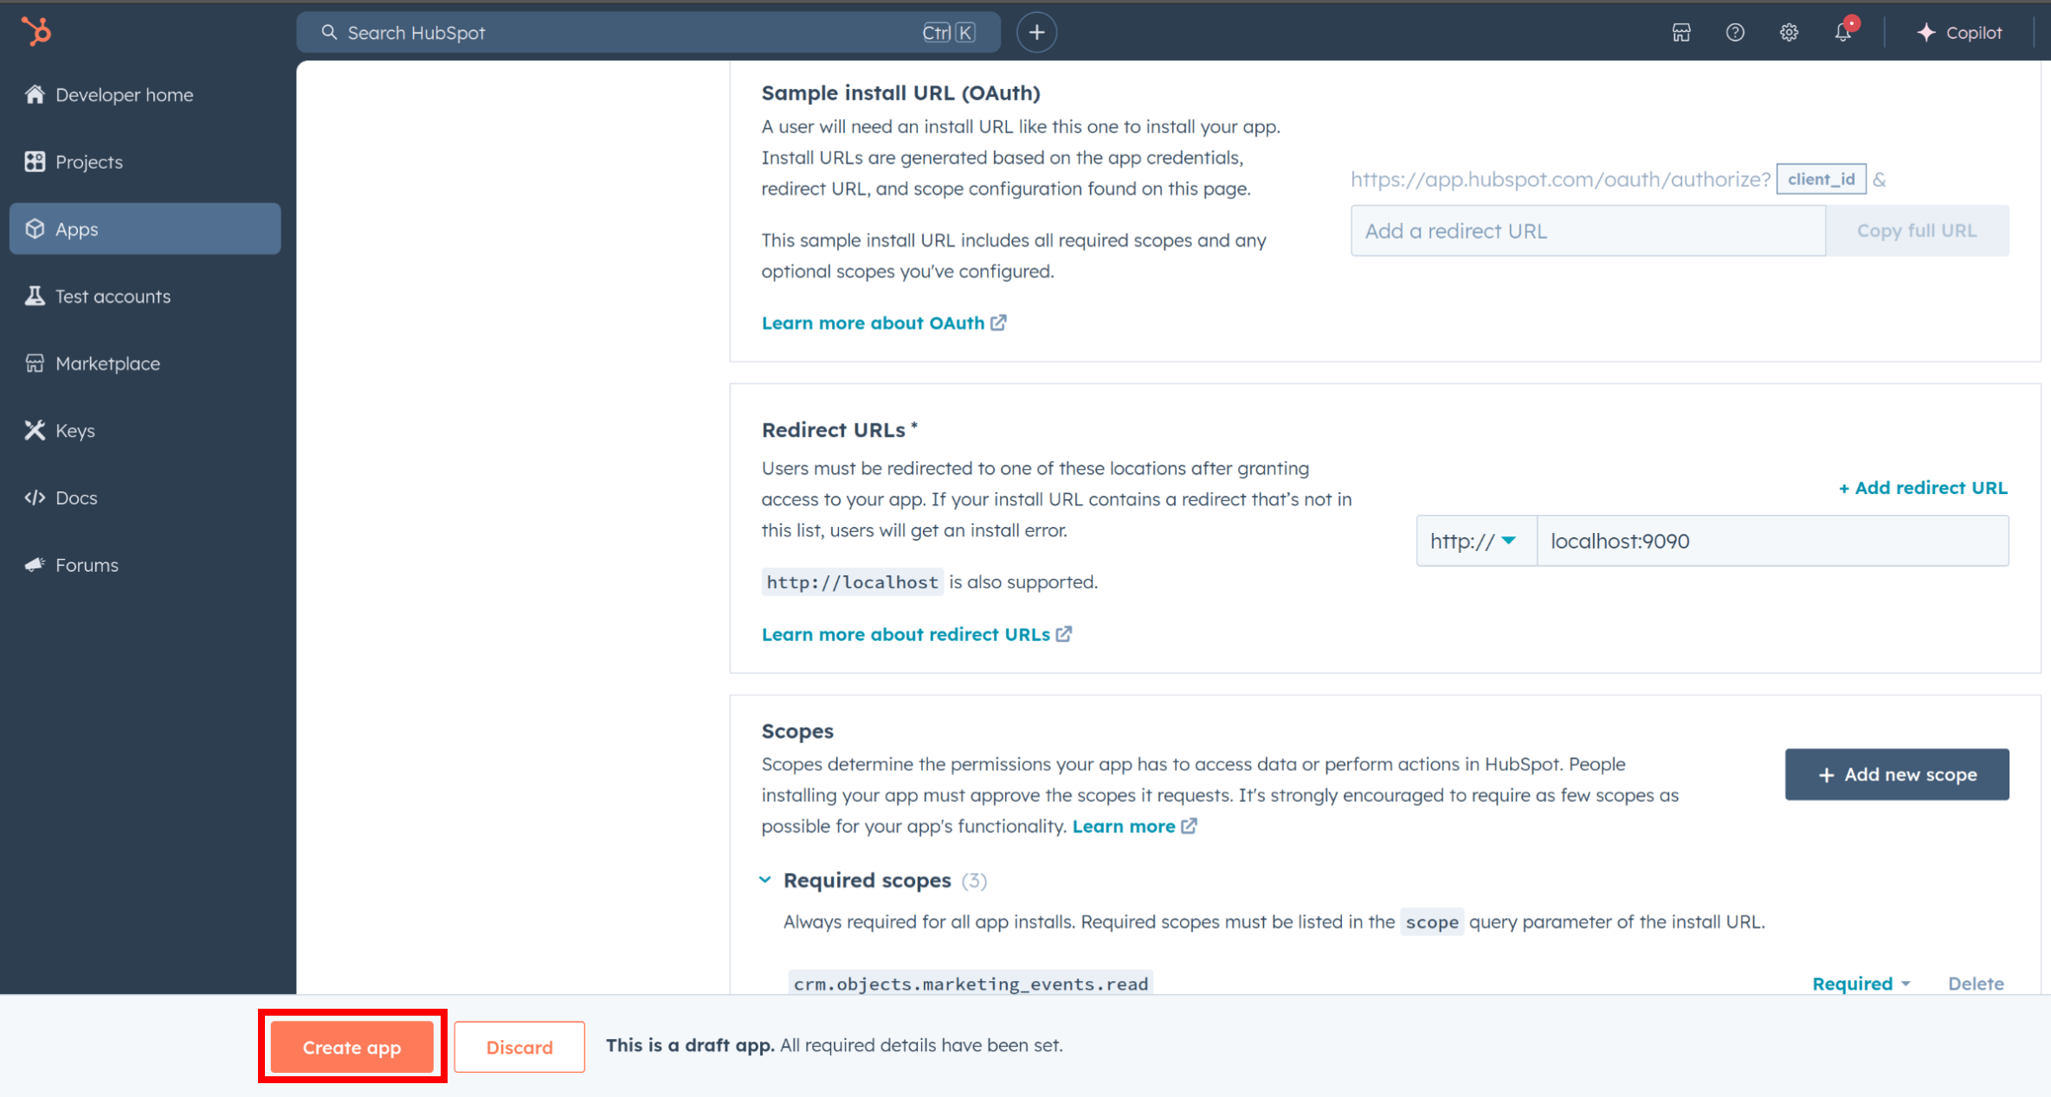
Task: Click the HubSpot logo icon
Action: tap(36, 31)
